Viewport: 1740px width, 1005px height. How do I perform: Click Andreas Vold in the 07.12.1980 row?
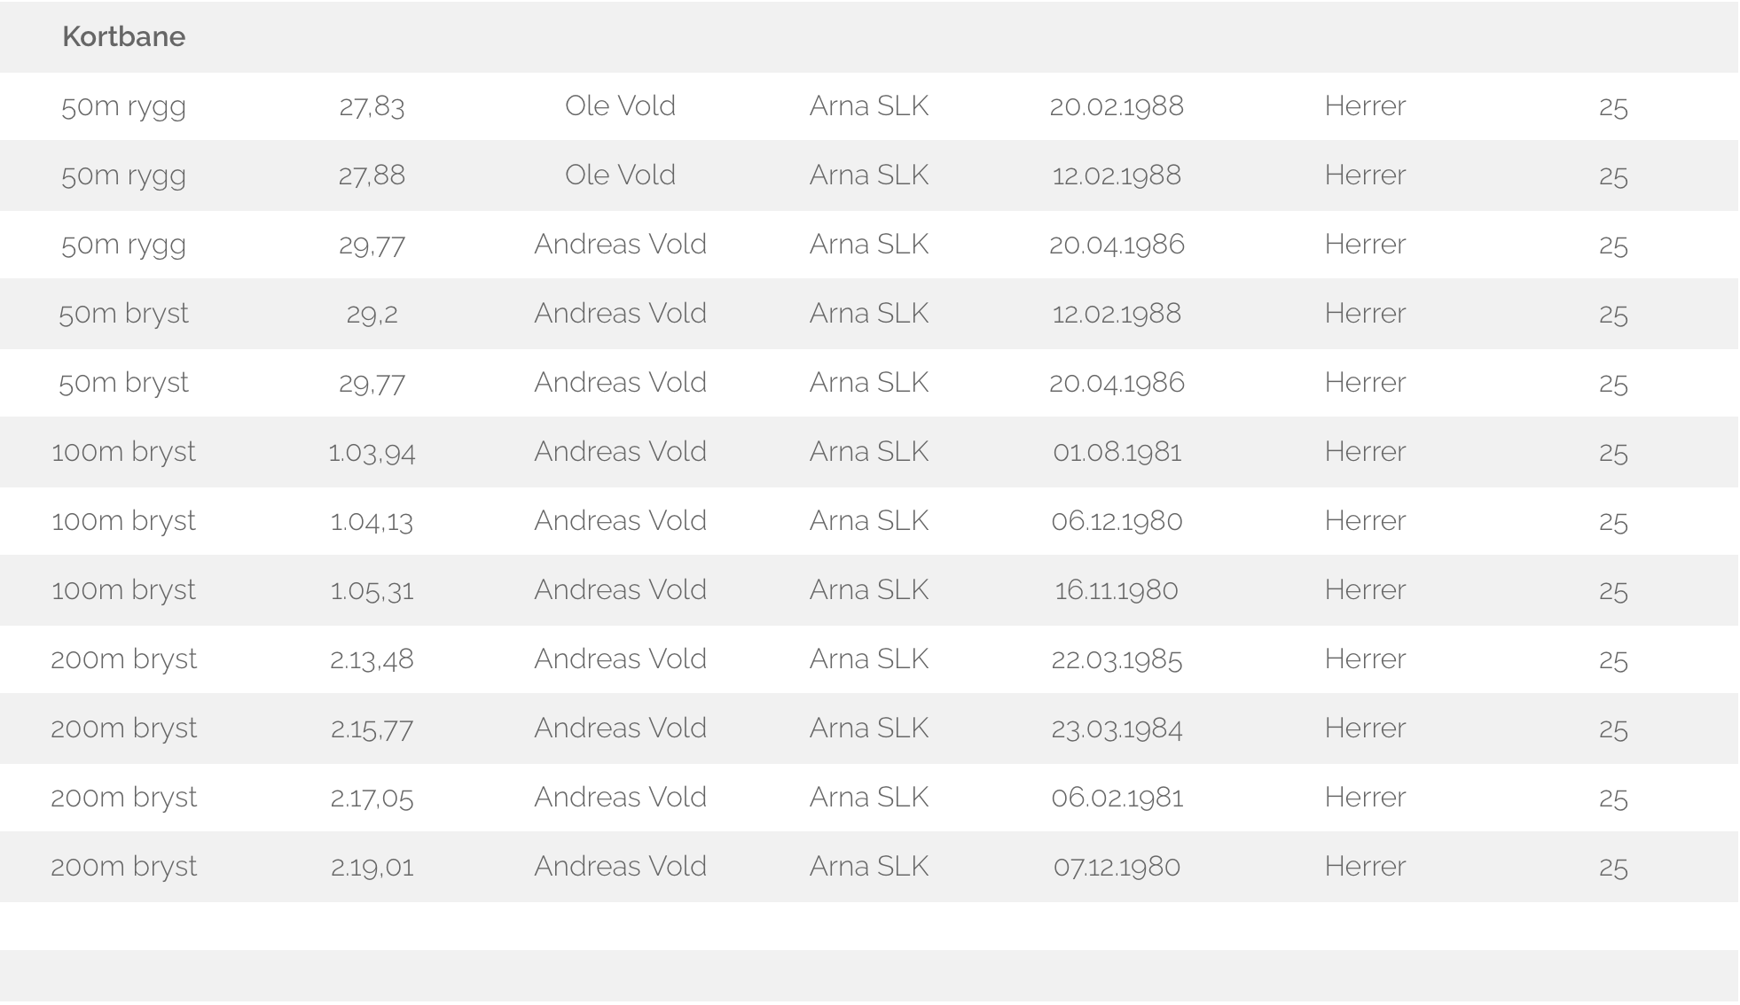(x=620, y=867)
